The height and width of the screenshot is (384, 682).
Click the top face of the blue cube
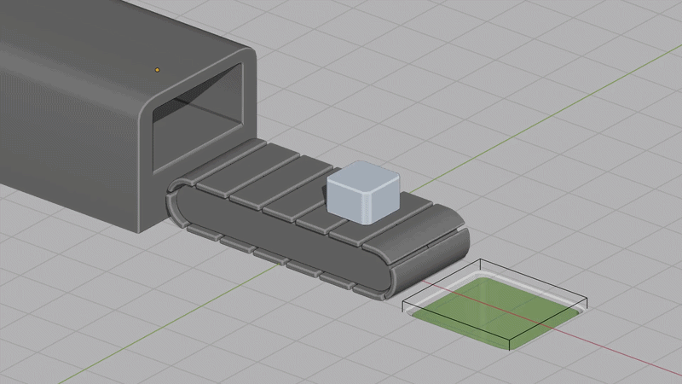pos(364,177)
